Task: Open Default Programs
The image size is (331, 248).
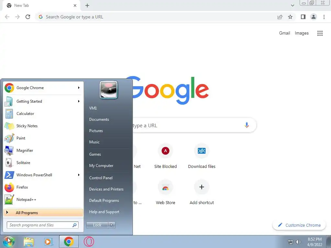Action: (104, 200)
